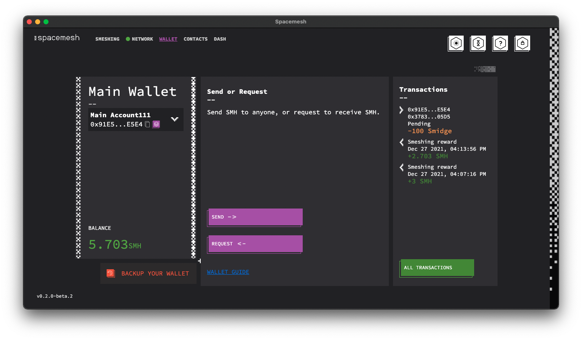Click the Send or Request heading
The width and height of the screenshot is (582, 340).
(x=237, y=91)
